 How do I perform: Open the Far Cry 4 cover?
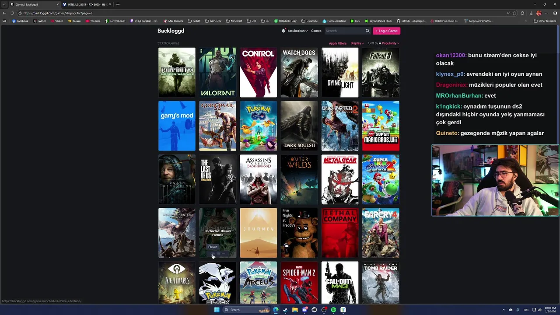[x=381, y=233]
